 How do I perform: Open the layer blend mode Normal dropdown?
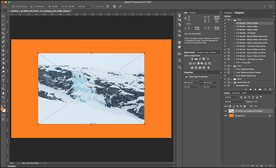(234, 102)
